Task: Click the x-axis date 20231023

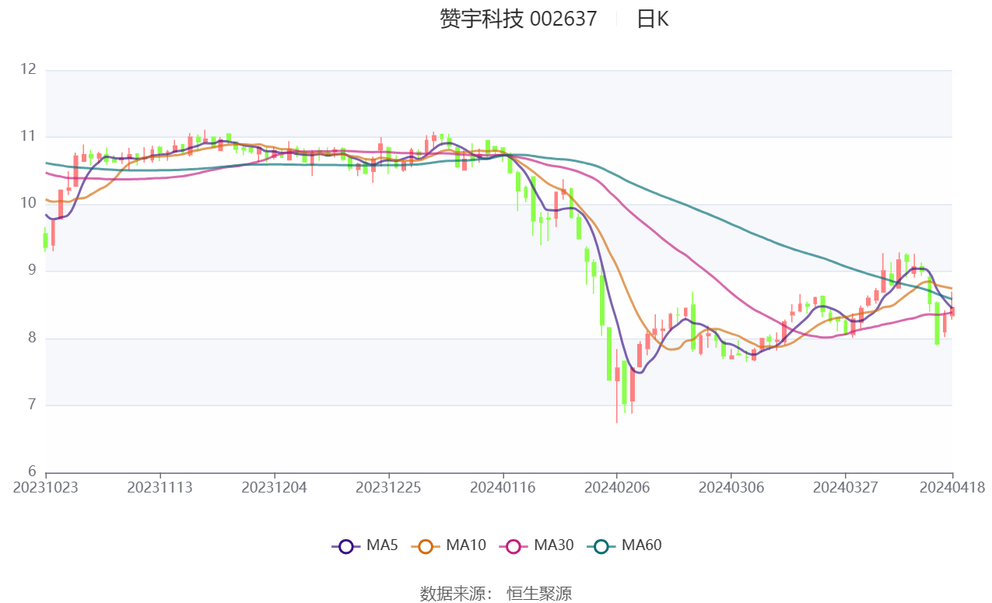Action: (x=46, y=487)
